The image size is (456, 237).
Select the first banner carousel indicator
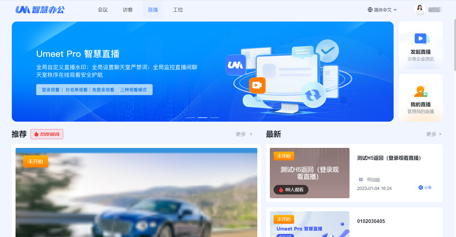(x=191, y=117)
